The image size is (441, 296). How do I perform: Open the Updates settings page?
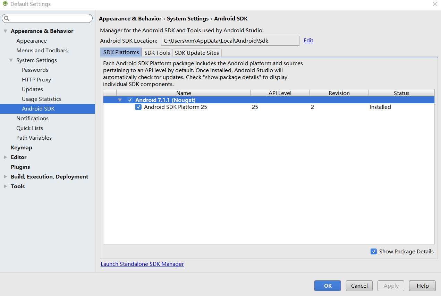point(32,89)
